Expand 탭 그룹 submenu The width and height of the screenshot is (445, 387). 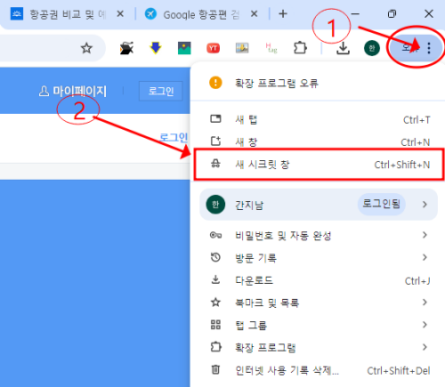coord(319,325)
